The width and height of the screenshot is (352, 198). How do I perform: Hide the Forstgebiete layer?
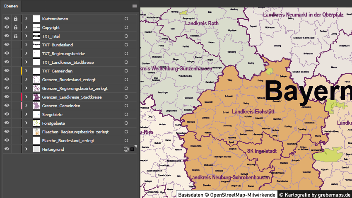click(x=7, y=123)
